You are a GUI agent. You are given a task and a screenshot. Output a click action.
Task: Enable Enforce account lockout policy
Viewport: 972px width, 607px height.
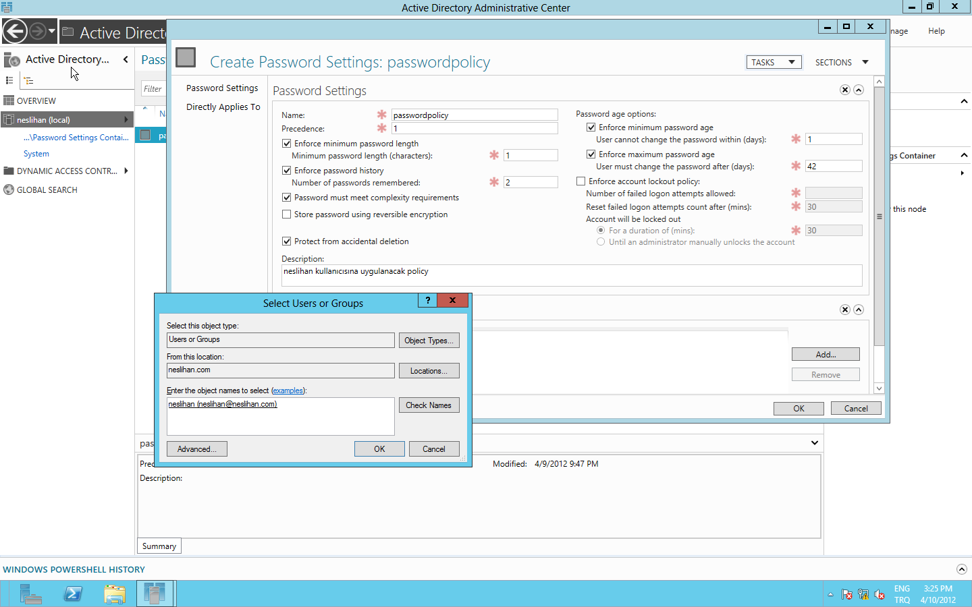click(x=581, y=181)
